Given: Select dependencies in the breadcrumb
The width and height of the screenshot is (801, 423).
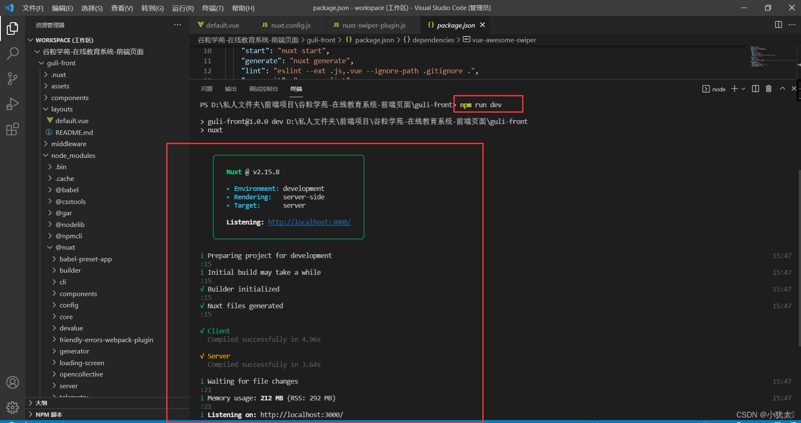Looking at the screenshot, I should [429, 40].
